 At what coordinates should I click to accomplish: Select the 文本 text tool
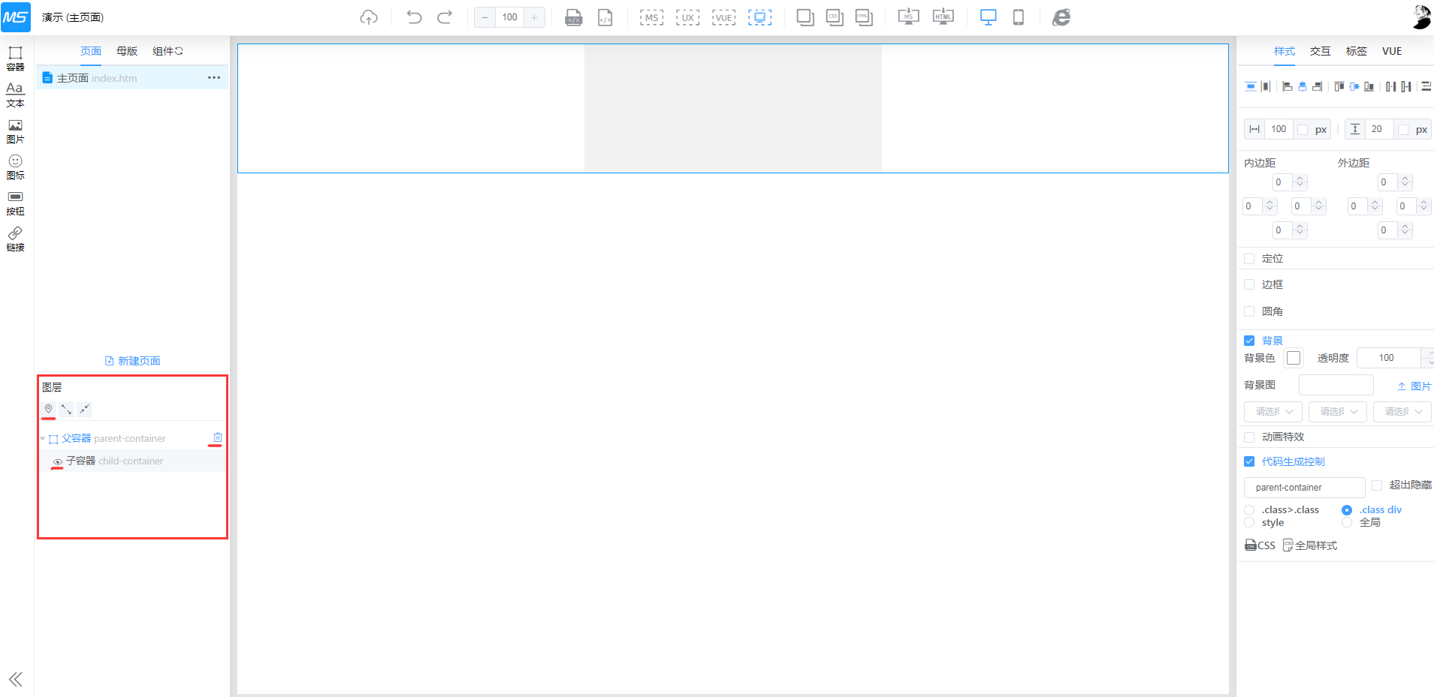pos(15,94)
